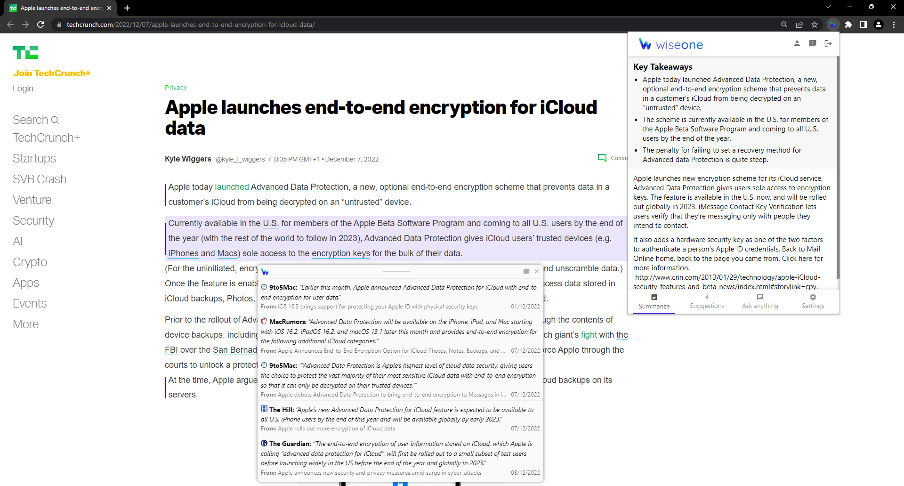Click the TechCrunch TC logo

(x=25, y=52)
